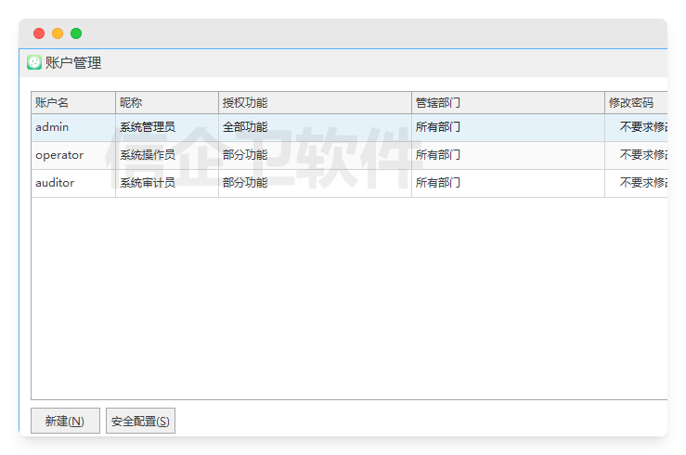Click the green maximize window button
This screenshot has width=686, height=455.
[76, 33]
